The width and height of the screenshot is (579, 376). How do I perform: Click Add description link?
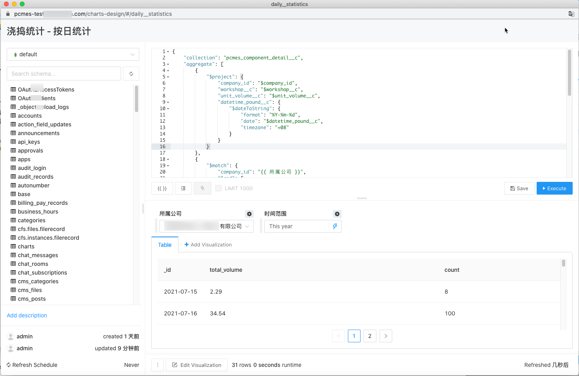tap(27, 315)
